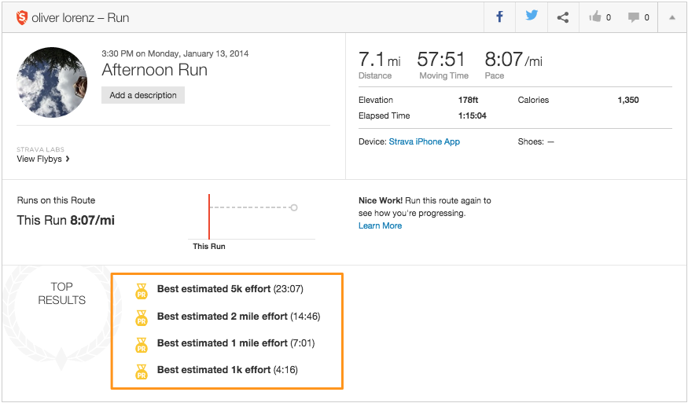Select the This Run red marker on chart
688x403 pixels.
click(209, 216)
